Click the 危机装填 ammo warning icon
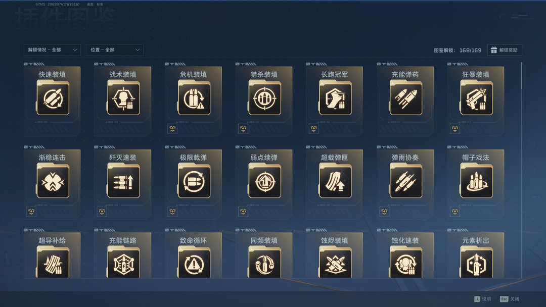The width and height of the screenshot is (546, 307). point(194,98)
